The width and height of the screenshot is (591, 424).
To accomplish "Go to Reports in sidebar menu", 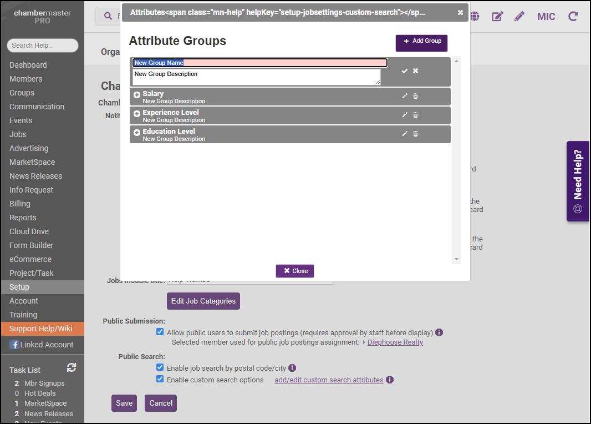I will (23, 218).
